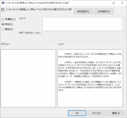Screen dimensions: 127x118
Task: Click the コメント label
Action: pyautogui.click(x=22, y=19)
